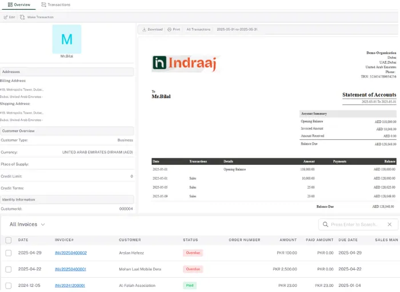Click the Print statement icon

point(170,29)
